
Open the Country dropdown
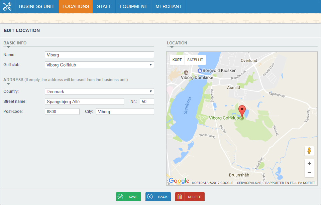(99, 91)
